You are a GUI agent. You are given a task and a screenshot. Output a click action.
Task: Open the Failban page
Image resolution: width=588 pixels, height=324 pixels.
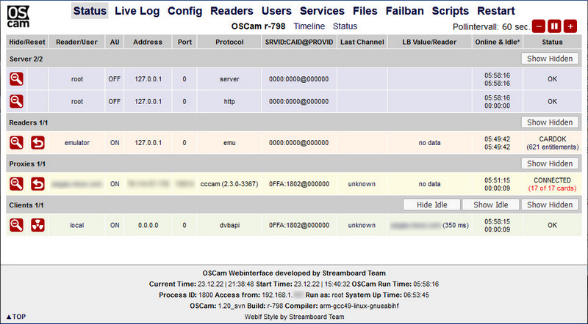[405, 11]
